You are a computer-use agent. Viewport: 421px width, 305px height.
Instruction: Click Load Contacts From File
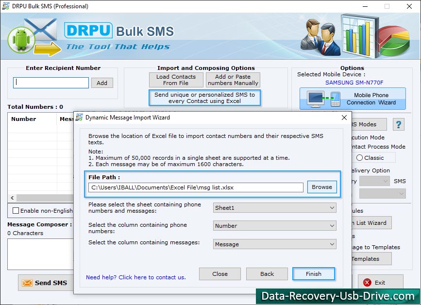coord(176,80)
